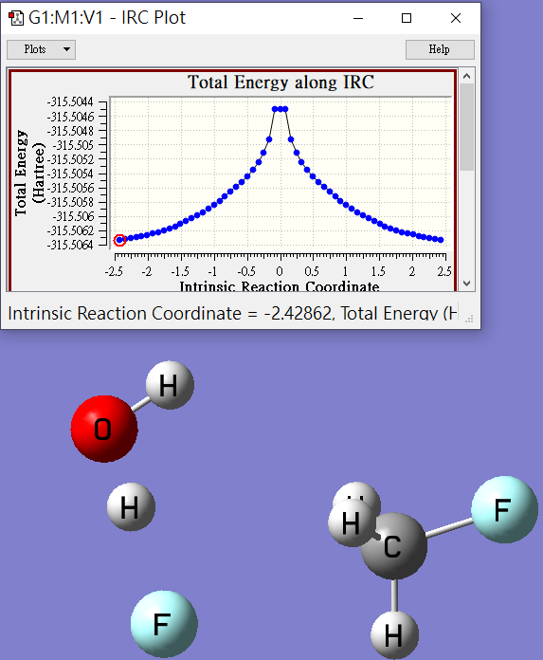Open the Plots dropdown menu

(x=41, y=49)
